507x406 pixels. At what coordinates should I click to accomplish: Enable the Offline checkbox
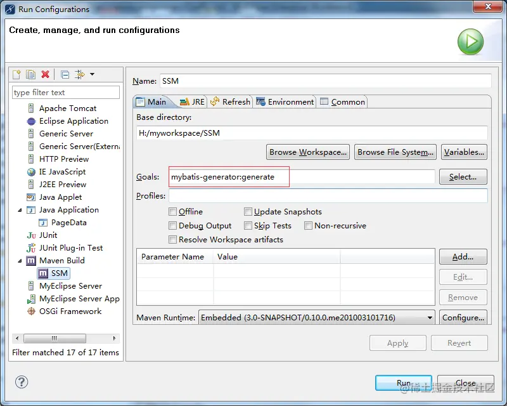point(172,212)
